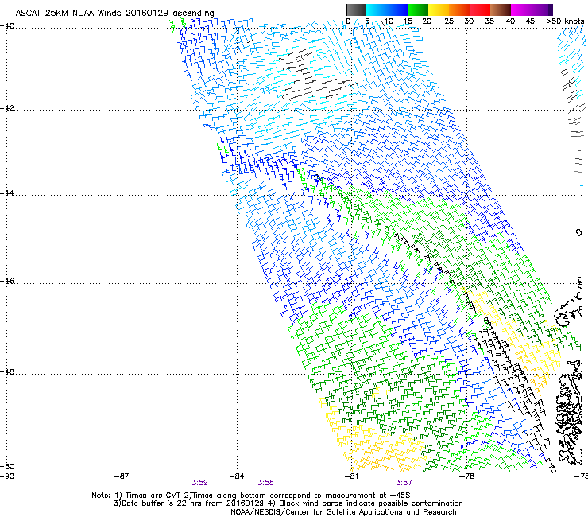The height and width of the screenshot is (517, 588).
Task: Click the '40' legend tick label
Action: (510, 21)
